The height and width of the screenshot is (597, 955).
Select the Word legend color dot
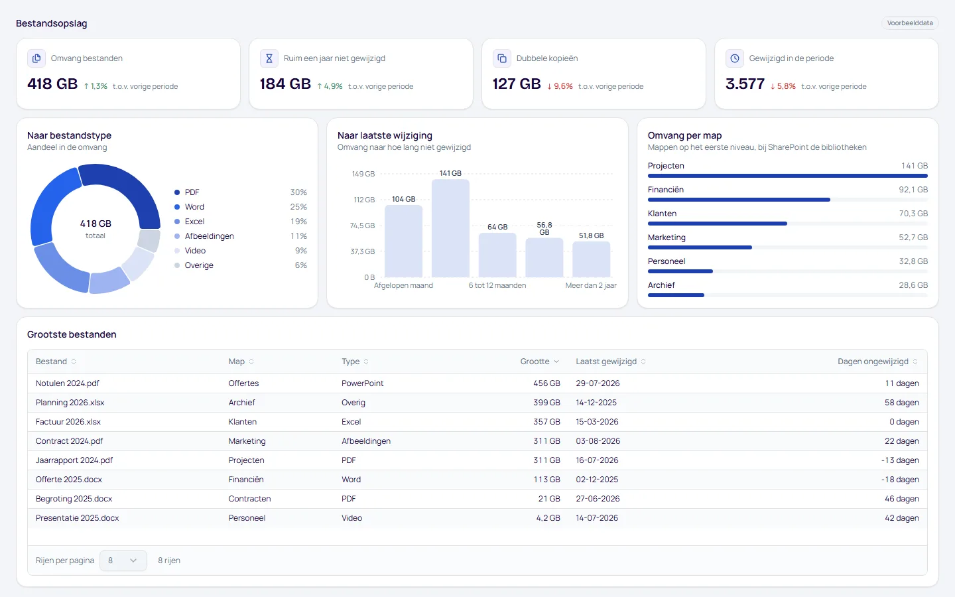177,207
